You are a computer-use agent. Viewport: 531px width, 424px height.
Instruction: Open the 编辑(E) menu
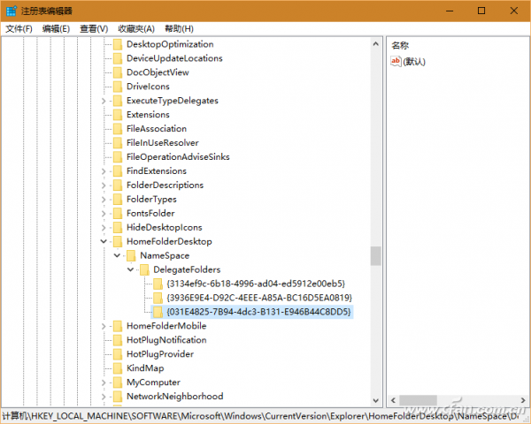pyautogui.click(x=56, y=29)
